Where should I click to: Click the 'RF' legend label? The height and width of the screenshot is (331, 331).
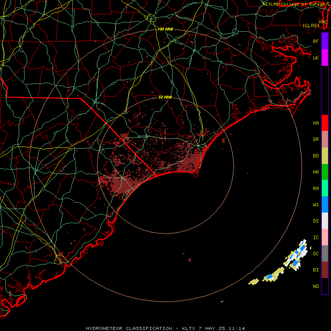coord(316,41)
